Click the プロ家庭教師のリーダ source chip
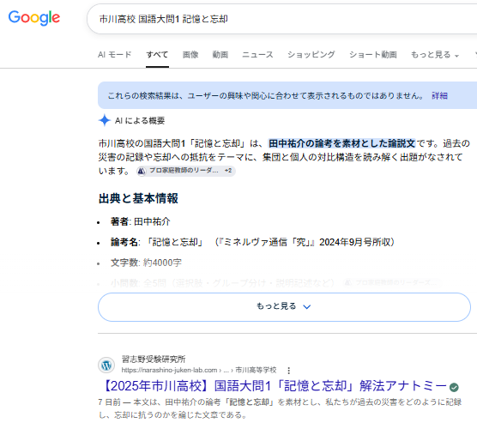 pyautogui.click(x=186, y=171)
